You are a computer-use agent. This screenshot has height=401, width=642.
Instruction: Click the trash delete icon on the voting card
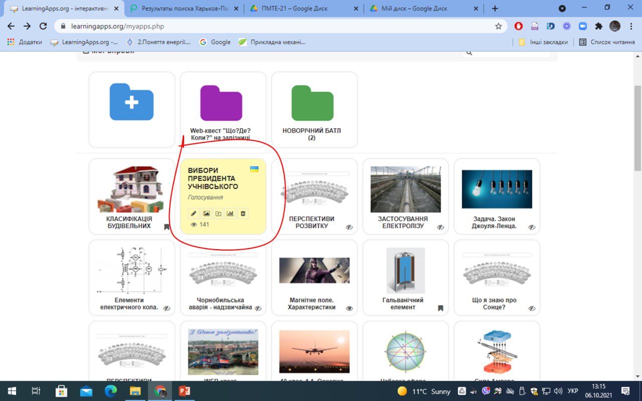[243, 214]
